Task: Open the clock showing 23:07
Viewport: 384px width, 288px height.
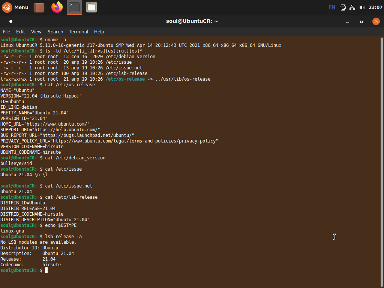Action: point(375,7)
